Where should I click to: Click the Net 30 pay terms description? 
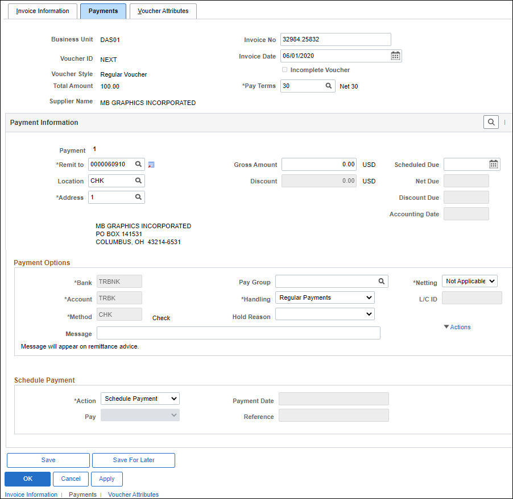point(349,86)
